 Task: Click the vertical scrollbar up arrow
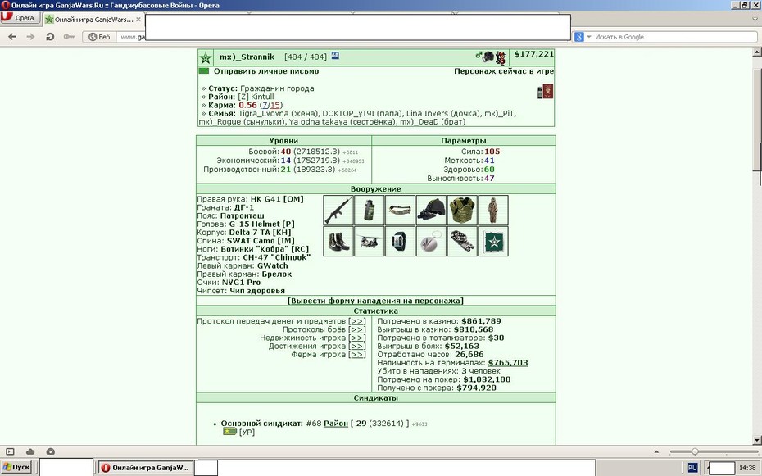(x=757, y=52)
